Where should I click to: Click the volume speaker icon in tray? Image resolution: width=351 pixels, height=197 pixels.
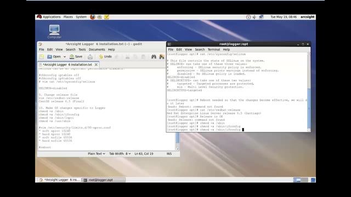tap(254, 17)
